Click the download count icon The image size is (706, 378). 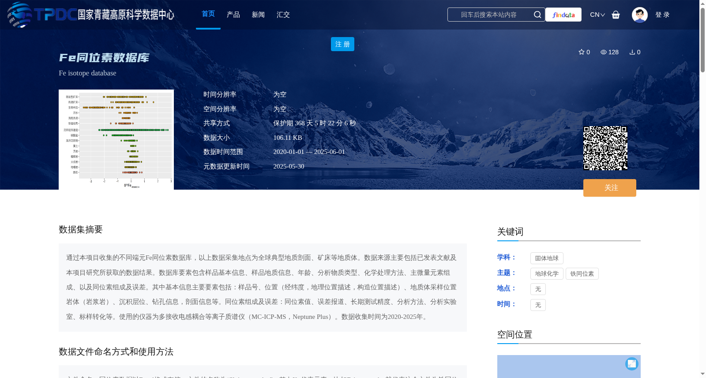click(x=632, y=52)
